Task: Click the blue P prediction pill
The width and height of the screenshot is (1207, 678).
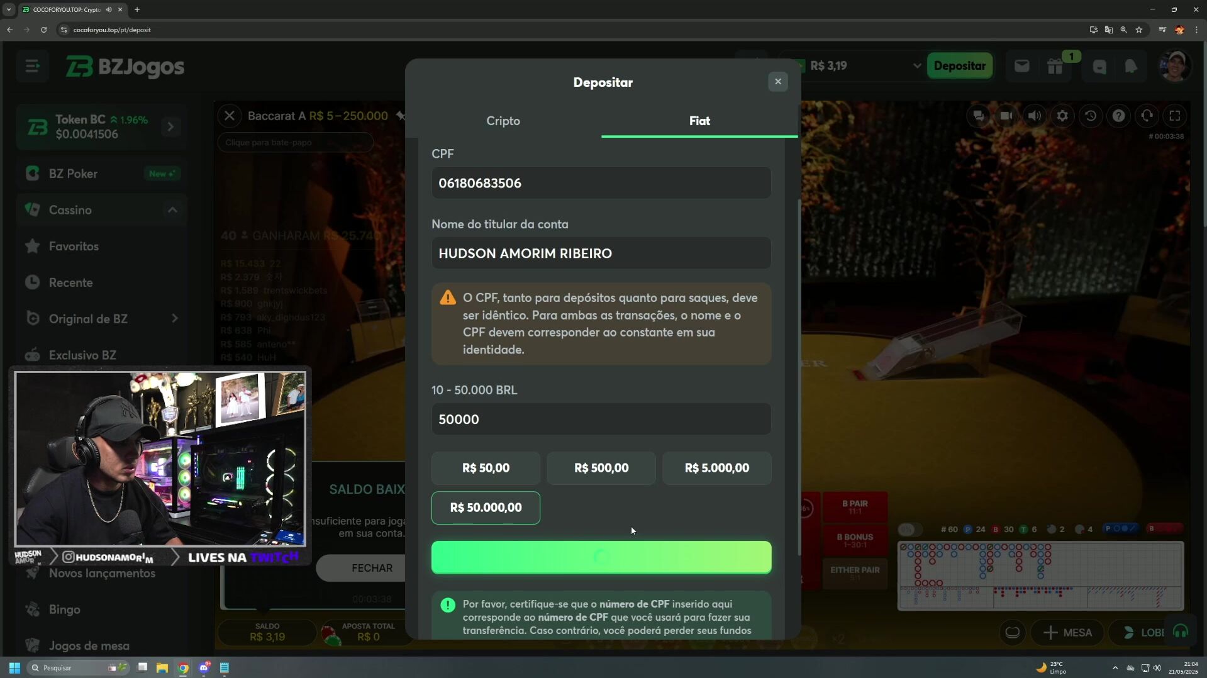Action: [x=1121, y=529]
